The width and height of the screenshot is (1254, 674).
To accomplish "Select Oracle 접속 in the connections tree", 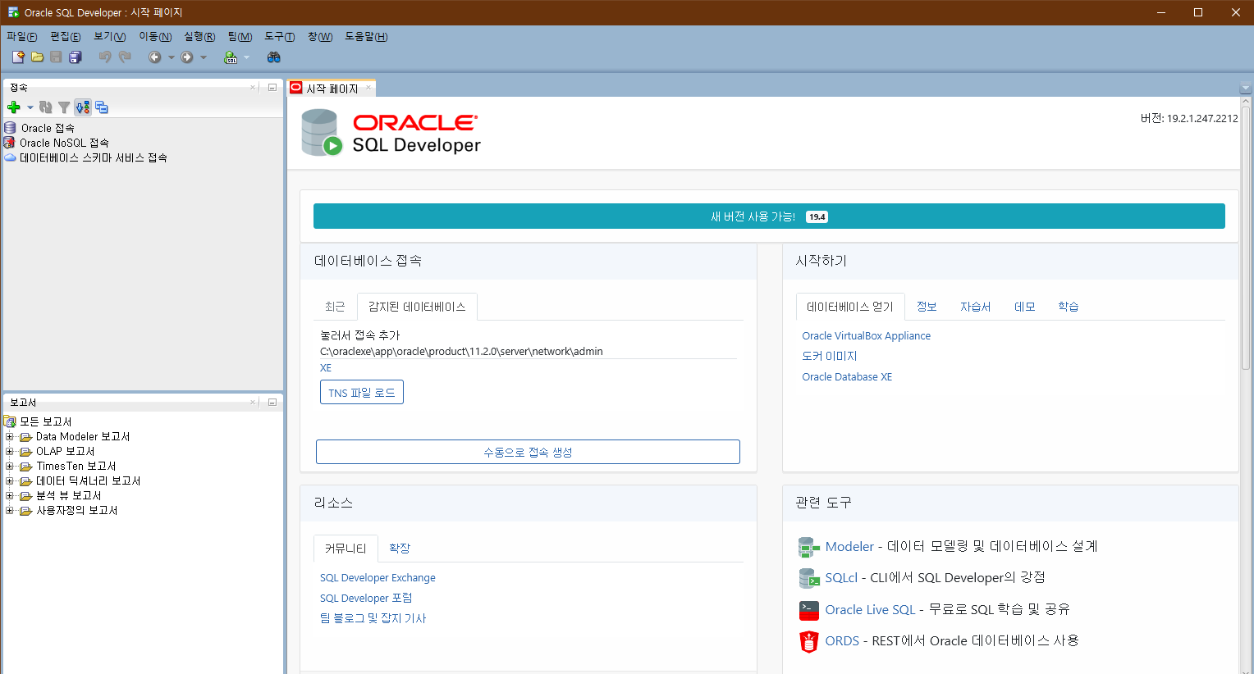I will pyautogui.click(x=48, y=128).
